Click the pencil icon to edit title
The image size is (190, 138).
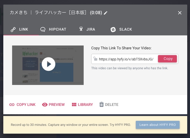106,13
